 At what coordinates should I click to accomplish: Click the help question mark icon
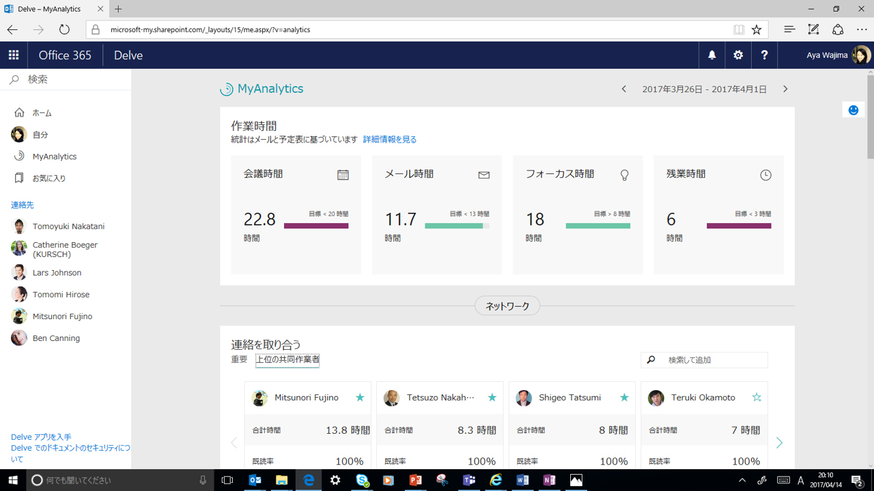[764, 55]
